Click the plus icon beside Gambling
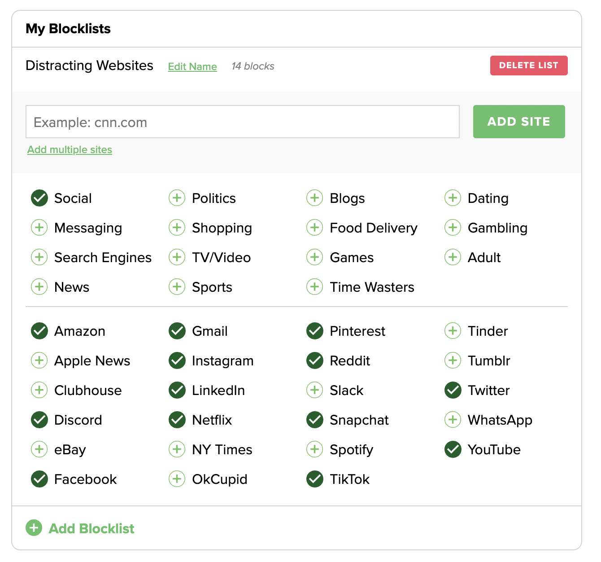The height and width of the screenshot is (562, 601). coord(453,228)
